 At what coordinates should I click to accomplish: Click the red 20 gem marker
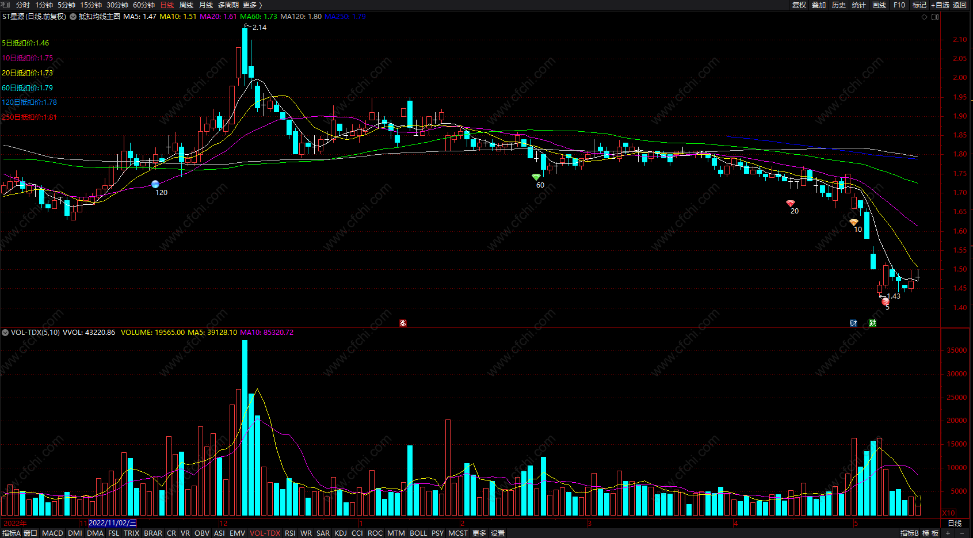coord(791,204)
